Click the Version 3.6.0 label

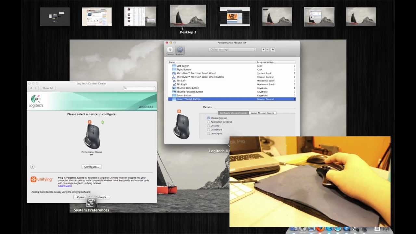146,107
